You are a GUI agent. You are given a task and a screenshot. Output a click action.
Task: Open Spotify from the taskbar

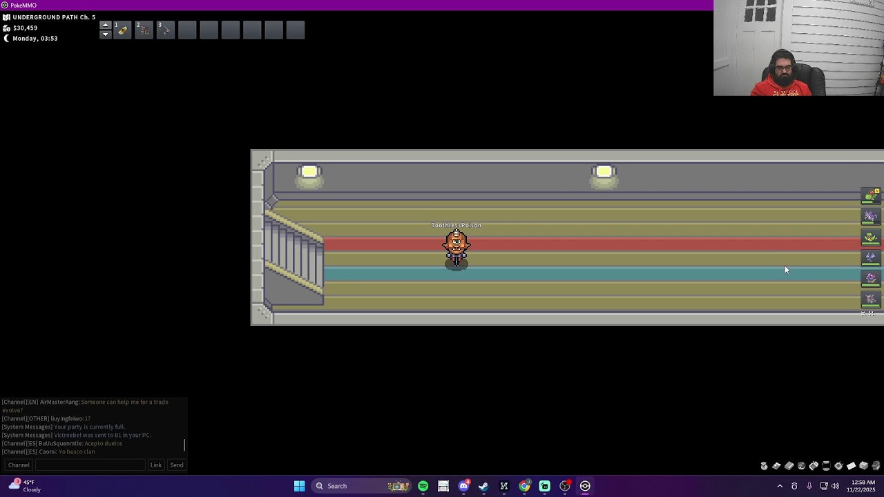click(x=423, y=486)
